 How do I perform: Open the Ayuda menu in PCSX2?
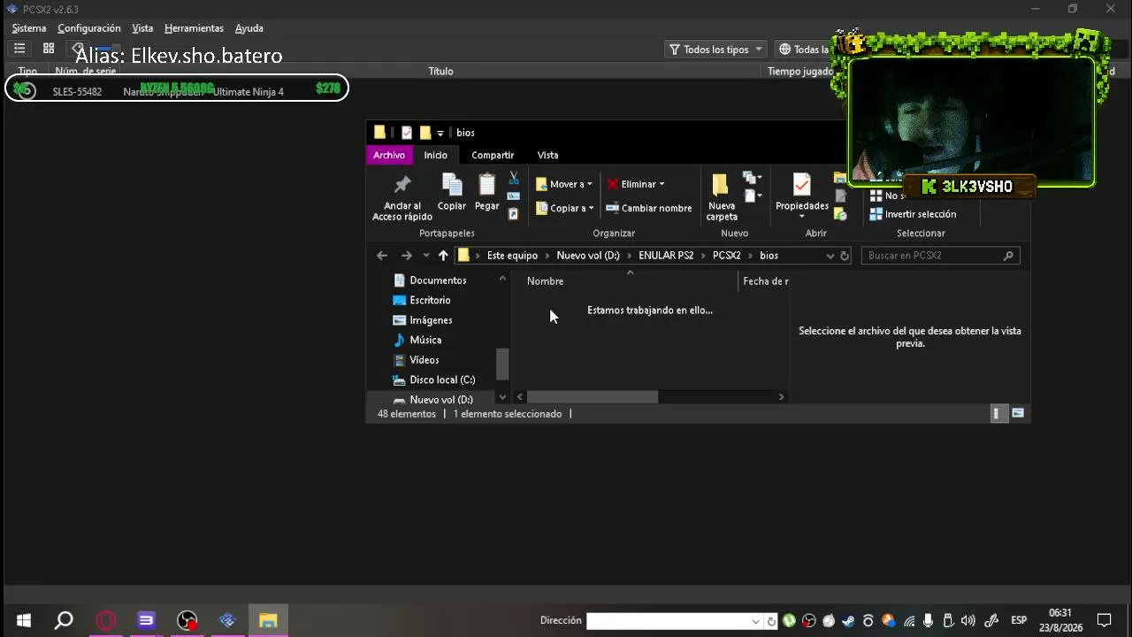coord(249,28)
